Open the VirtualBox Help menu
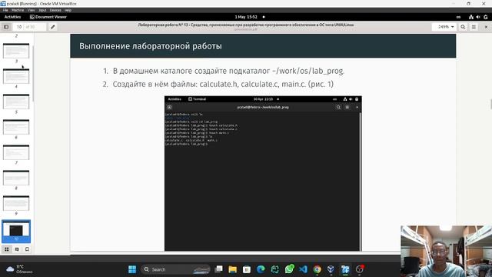 tap(68, 10)
